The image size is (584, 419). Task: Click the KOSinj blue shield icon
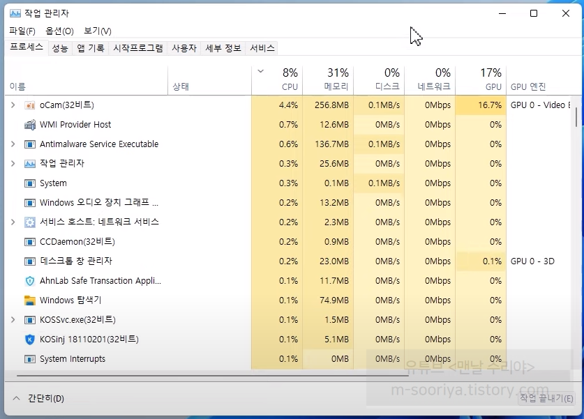click(x=29, y=340)
